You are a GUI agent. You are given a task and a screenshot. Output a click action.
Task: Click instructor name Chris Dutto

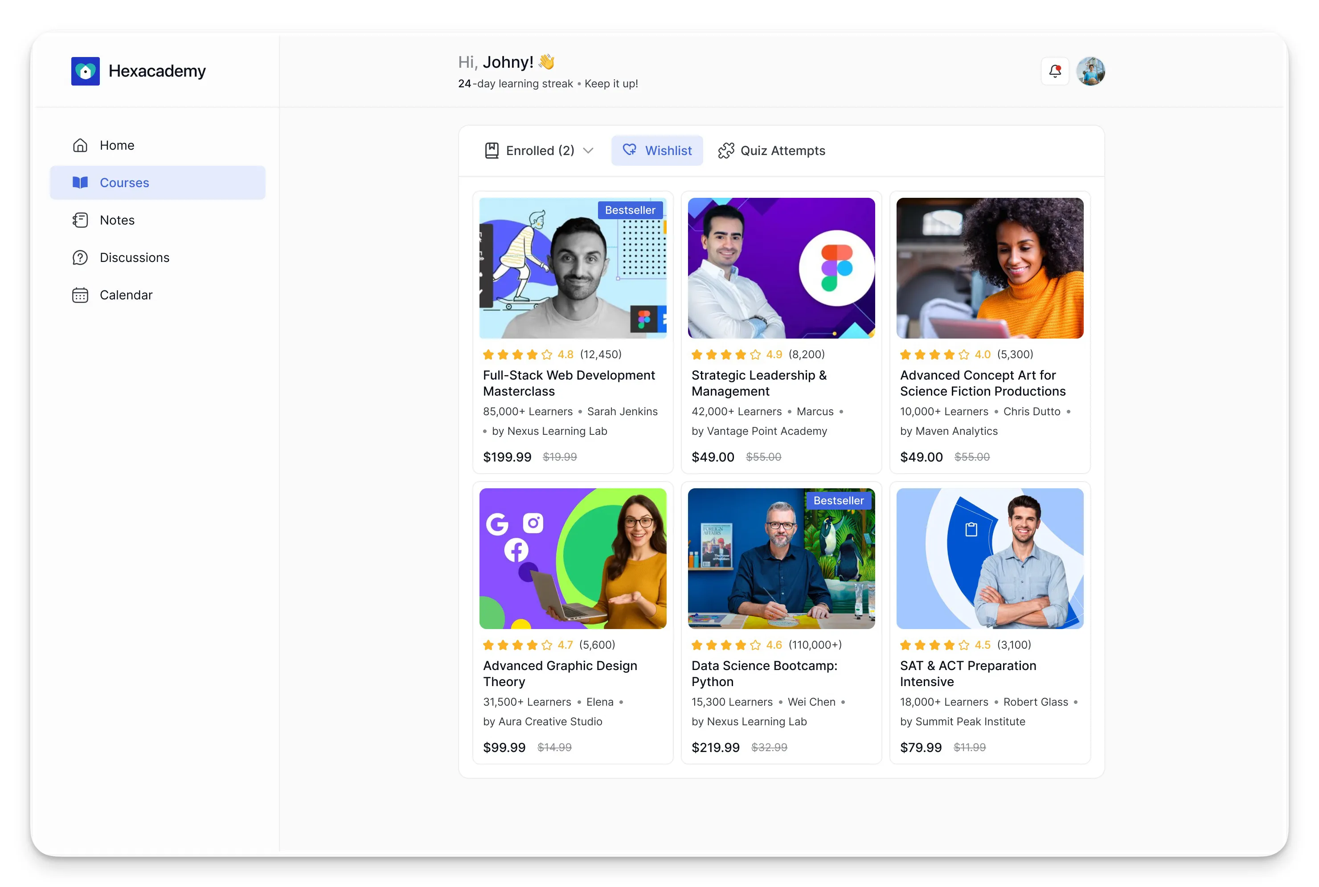click(1032, 412)
